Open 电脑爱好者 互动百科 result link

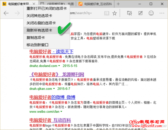50,120
